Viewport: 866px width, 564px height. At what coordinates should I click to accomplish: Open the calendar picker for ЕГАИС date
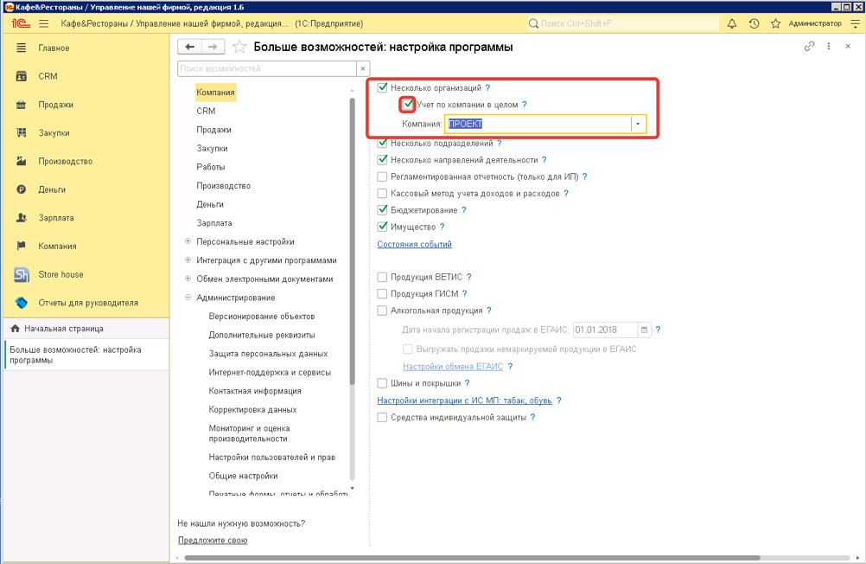(644, 330)
